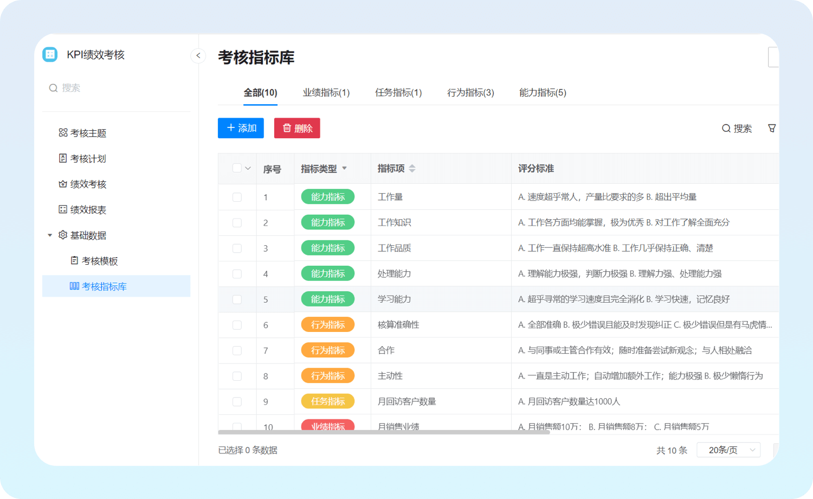Click the blue 添加 button

(241, 128)
